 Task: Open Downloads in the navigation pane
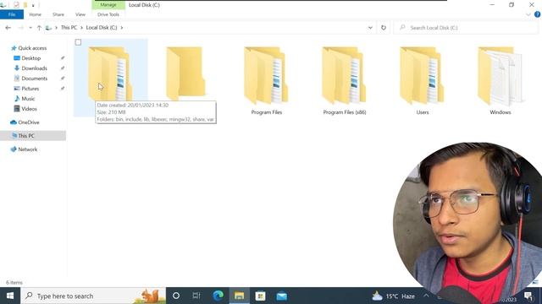click(x=34, y=68)
